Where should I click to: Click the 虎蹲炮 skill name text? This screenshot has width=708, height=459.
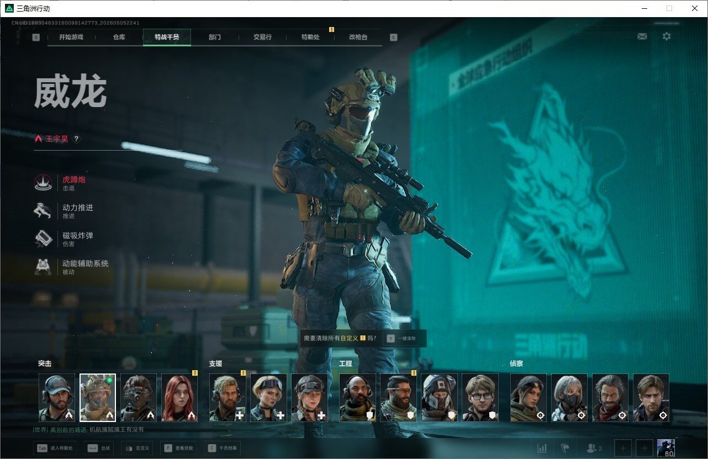pos(74,180)
